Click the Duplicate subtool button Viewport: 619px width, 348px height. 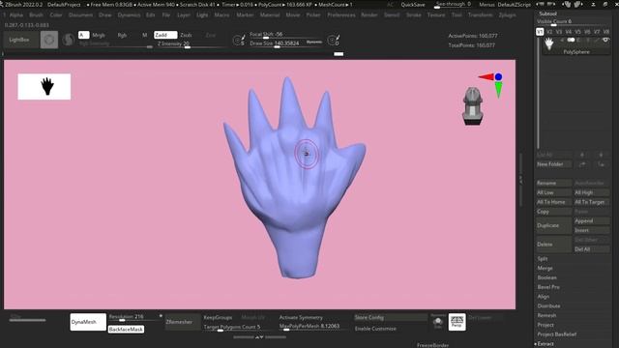(x=553, y=225)
